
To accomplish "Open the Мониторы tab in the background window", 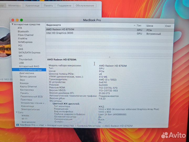I will point(14,6).
